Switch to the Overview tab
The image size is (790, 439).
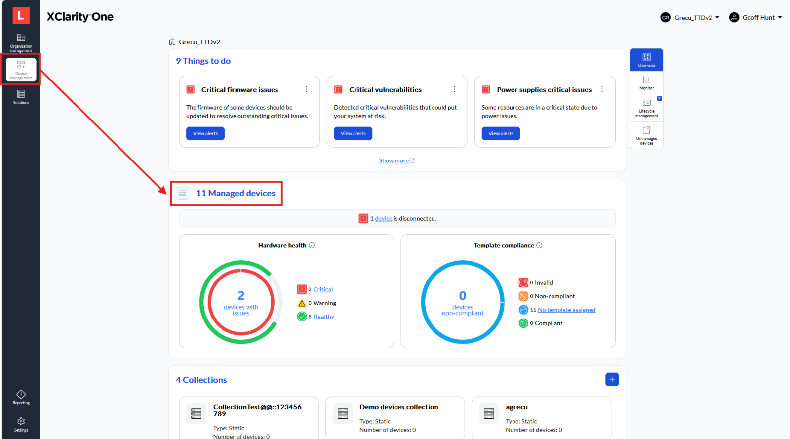646,60
